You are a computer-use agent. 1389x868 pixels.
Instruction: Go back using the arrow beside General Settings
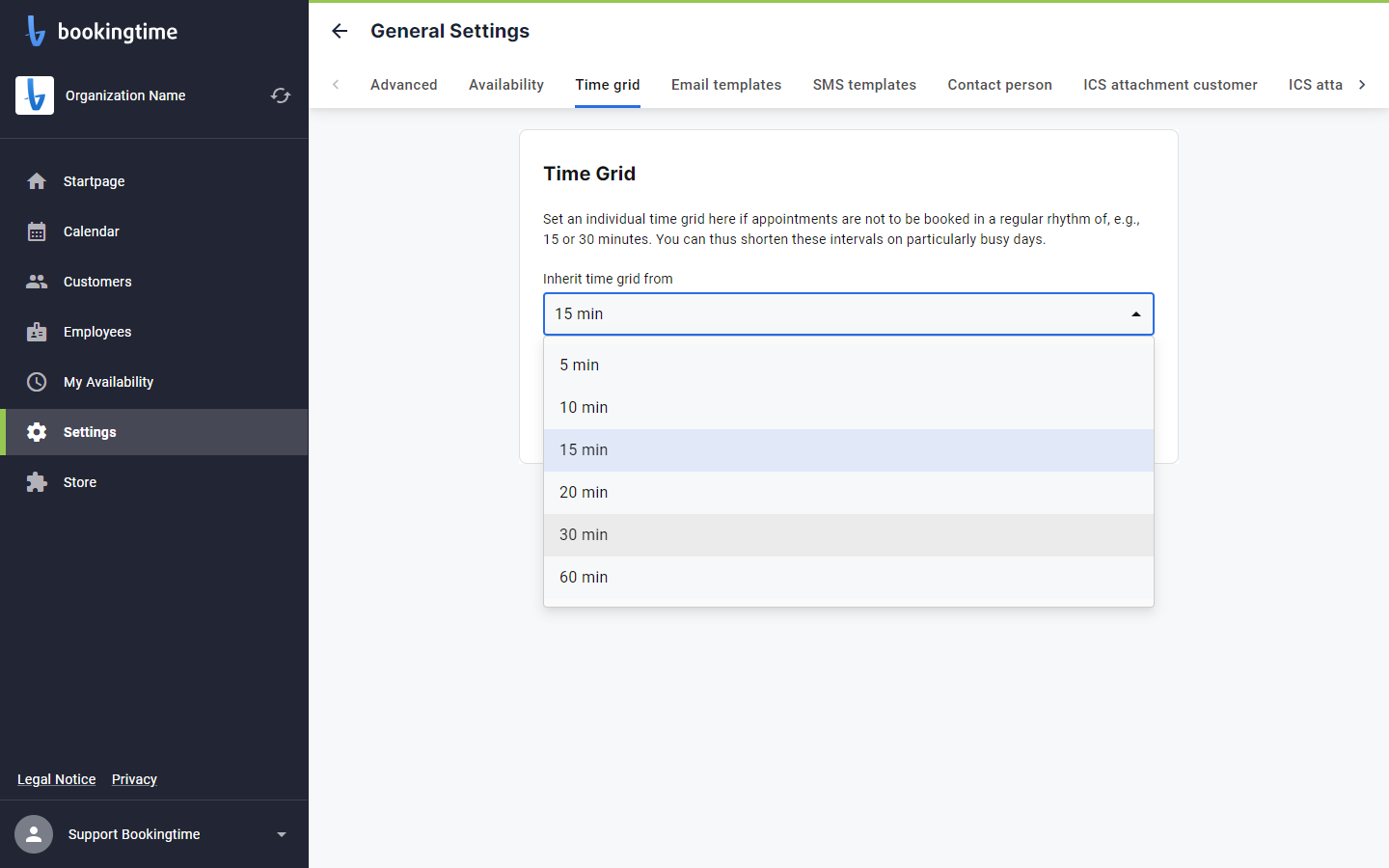(340, 31)
